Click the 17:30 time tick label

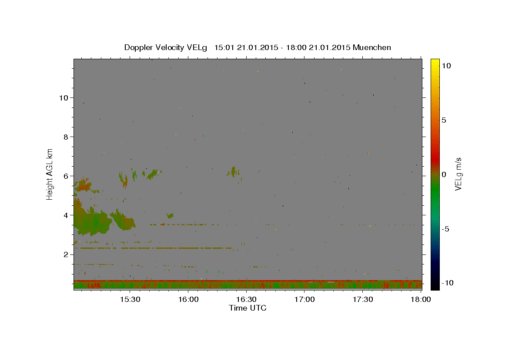click(363, 300)
